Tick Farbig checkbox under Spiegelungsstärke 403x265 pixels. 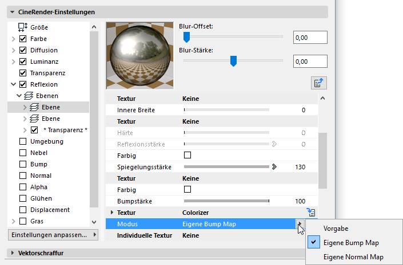pos(187,189)
